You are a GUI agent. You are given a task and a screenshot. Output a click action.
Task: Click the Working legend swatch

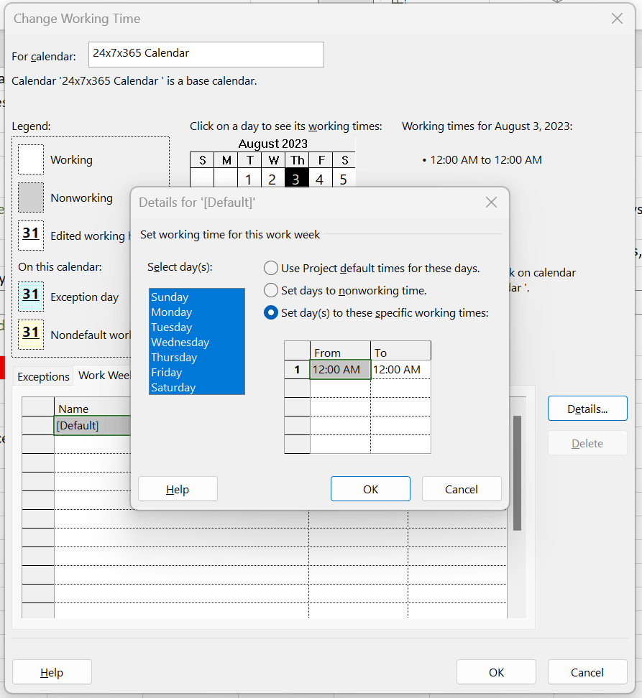point(31,159)
